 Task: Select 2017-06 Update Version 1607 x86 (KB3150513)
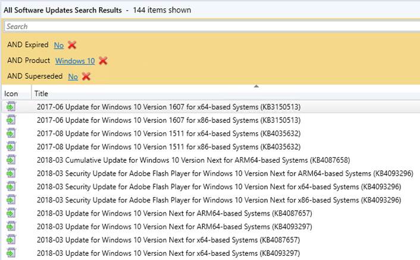[169, 121]
